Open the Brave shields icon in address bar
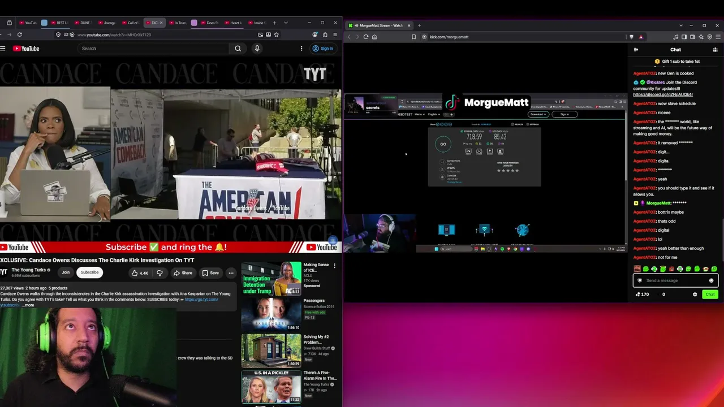The image size is (724, 407). [632, 37]
